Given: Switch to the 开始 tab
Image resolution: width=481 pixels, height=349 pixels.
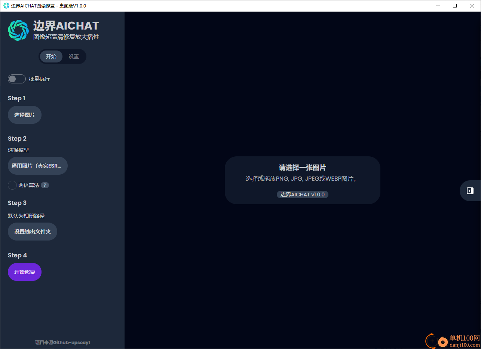Looking at the screenshot, I should pos(51,56).
